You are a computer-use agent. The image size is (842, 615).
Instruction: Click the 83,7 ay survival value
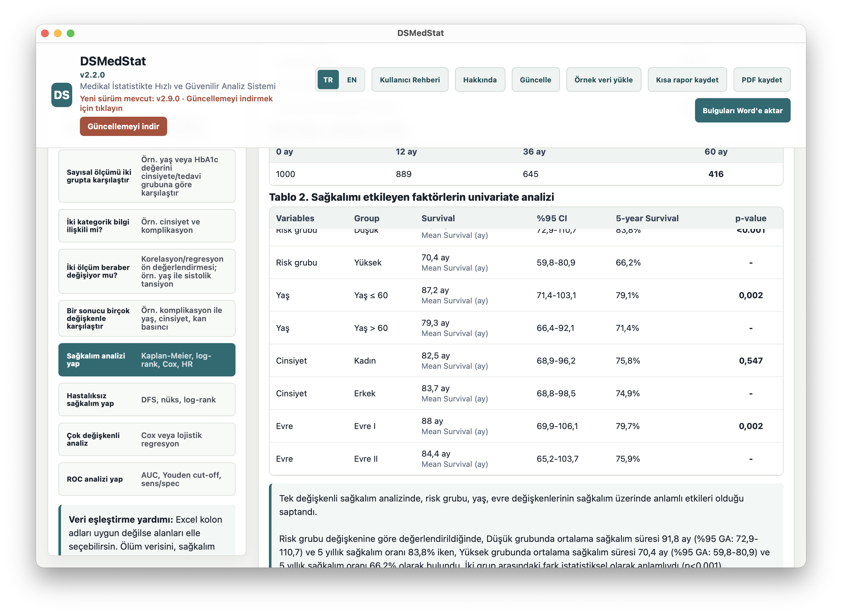[435, 389]
